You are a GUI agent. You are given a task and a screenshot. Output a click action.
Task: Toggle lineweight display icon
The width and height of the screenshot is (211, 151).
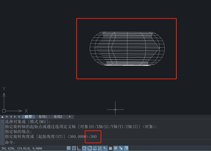(110, 148)
